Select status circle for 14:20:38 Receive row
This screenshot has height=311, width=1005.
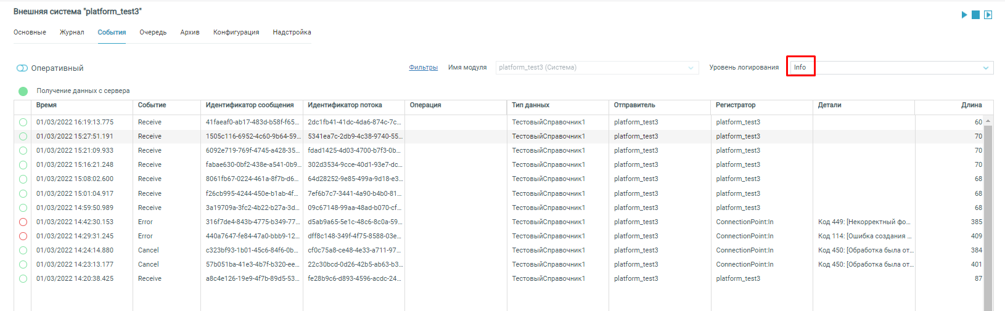coord(23,278)
